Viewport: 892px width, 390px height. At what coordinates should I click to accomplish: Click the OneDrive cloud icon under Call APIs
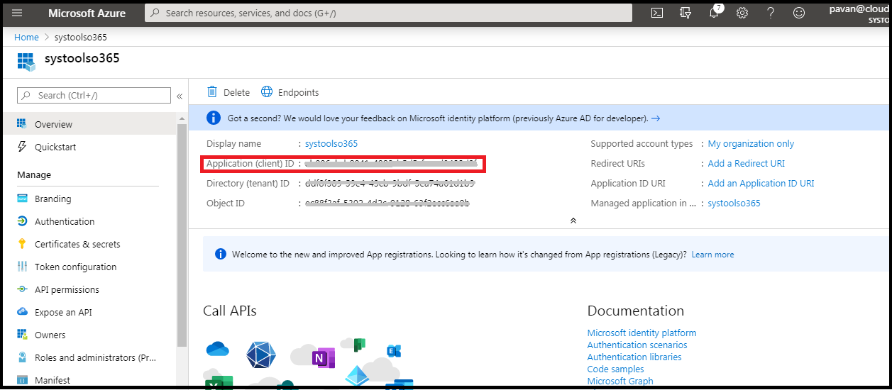click(x=218, y=349)
